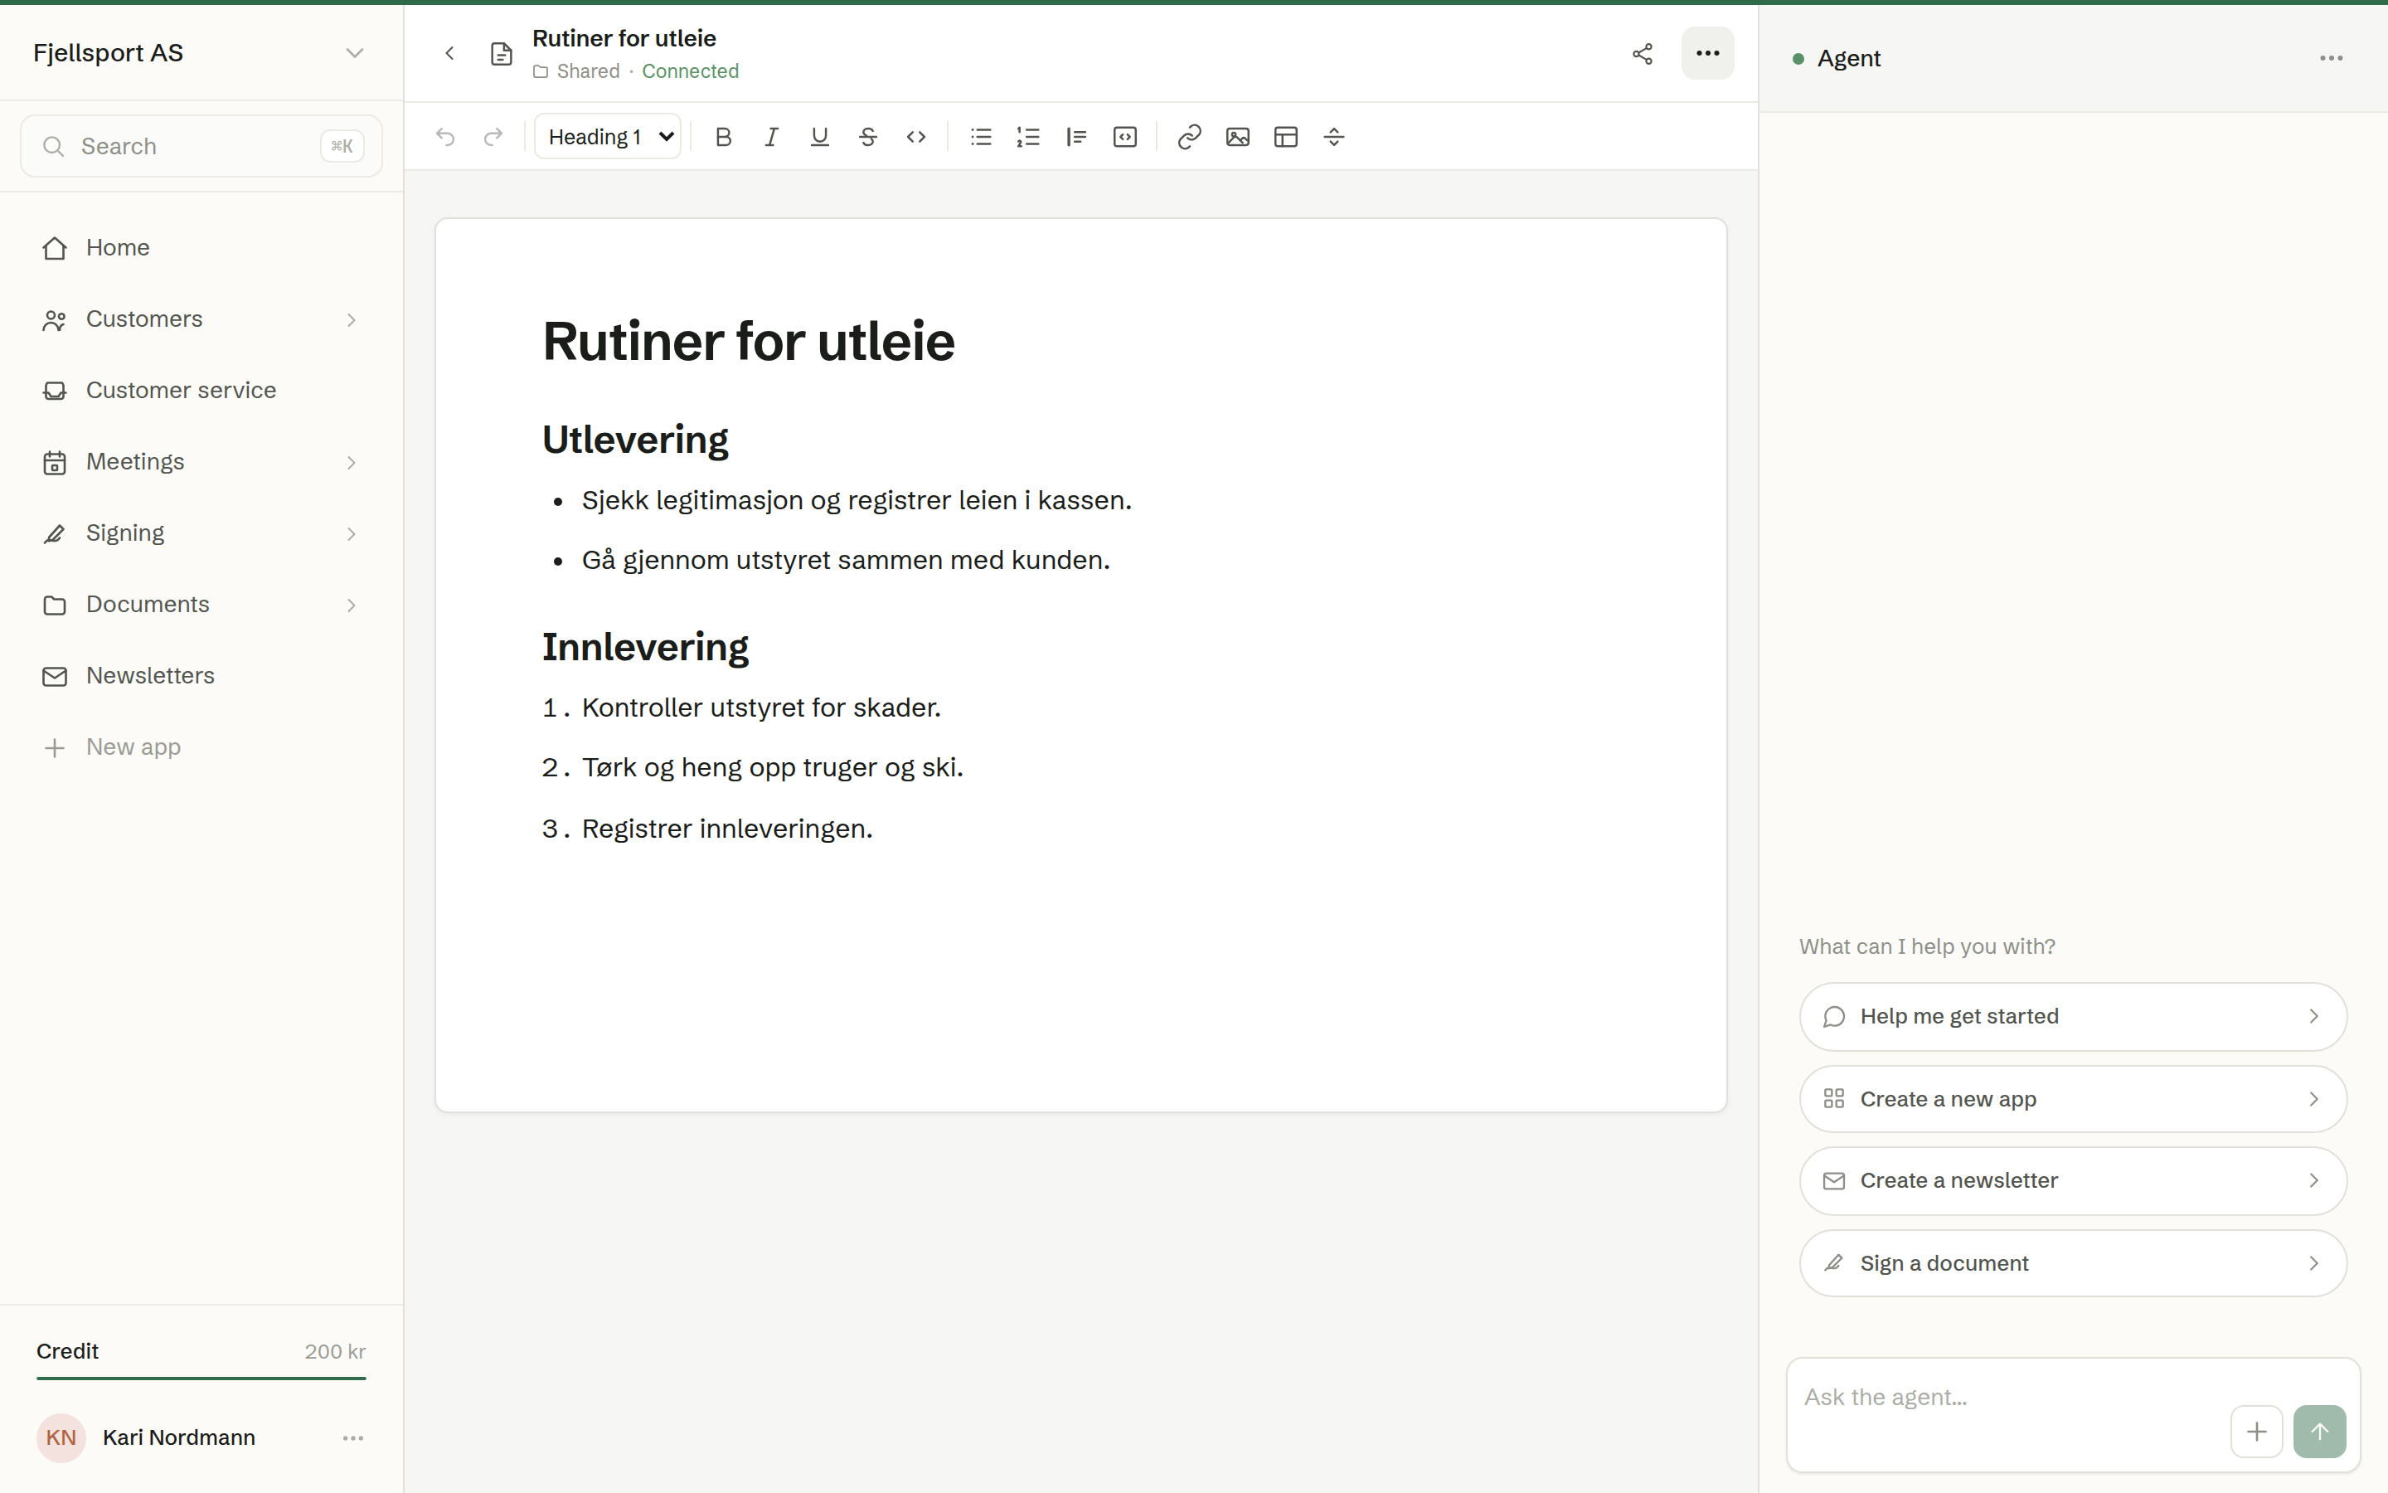Choose Create a new app suggestion
The height and width of the screenshot is (1493, 2388).
click(x=2072, y=1099)
